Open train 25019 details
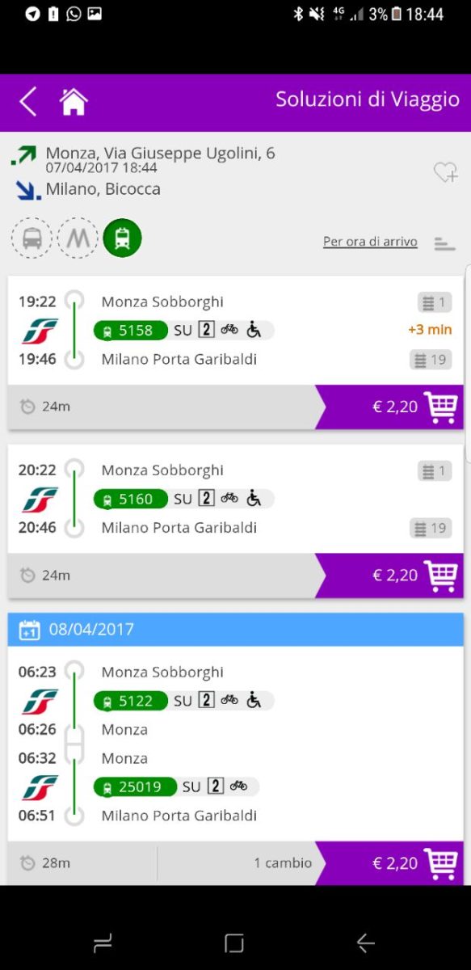Image resolution: width=471 pixels, height=970 pixels. click(135, 787)
